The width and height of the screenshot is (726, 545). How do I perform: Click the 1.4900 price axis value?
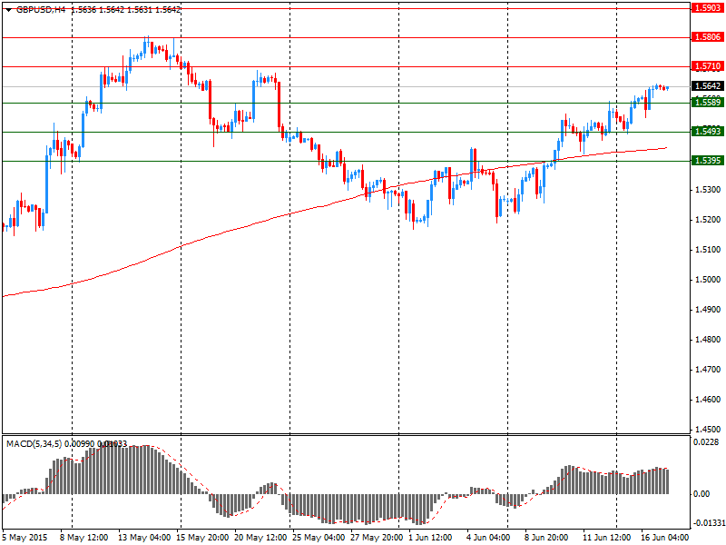pyautogui.click(x=708, y=310)
